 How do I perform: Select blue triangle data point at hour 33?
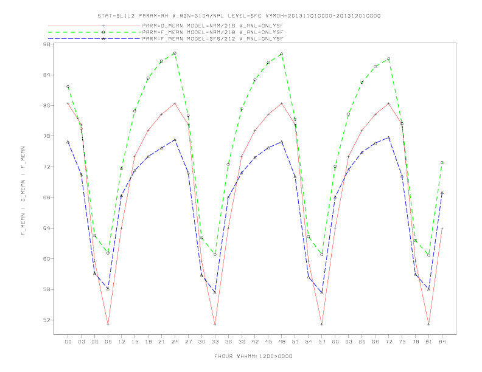pos(215,292)
